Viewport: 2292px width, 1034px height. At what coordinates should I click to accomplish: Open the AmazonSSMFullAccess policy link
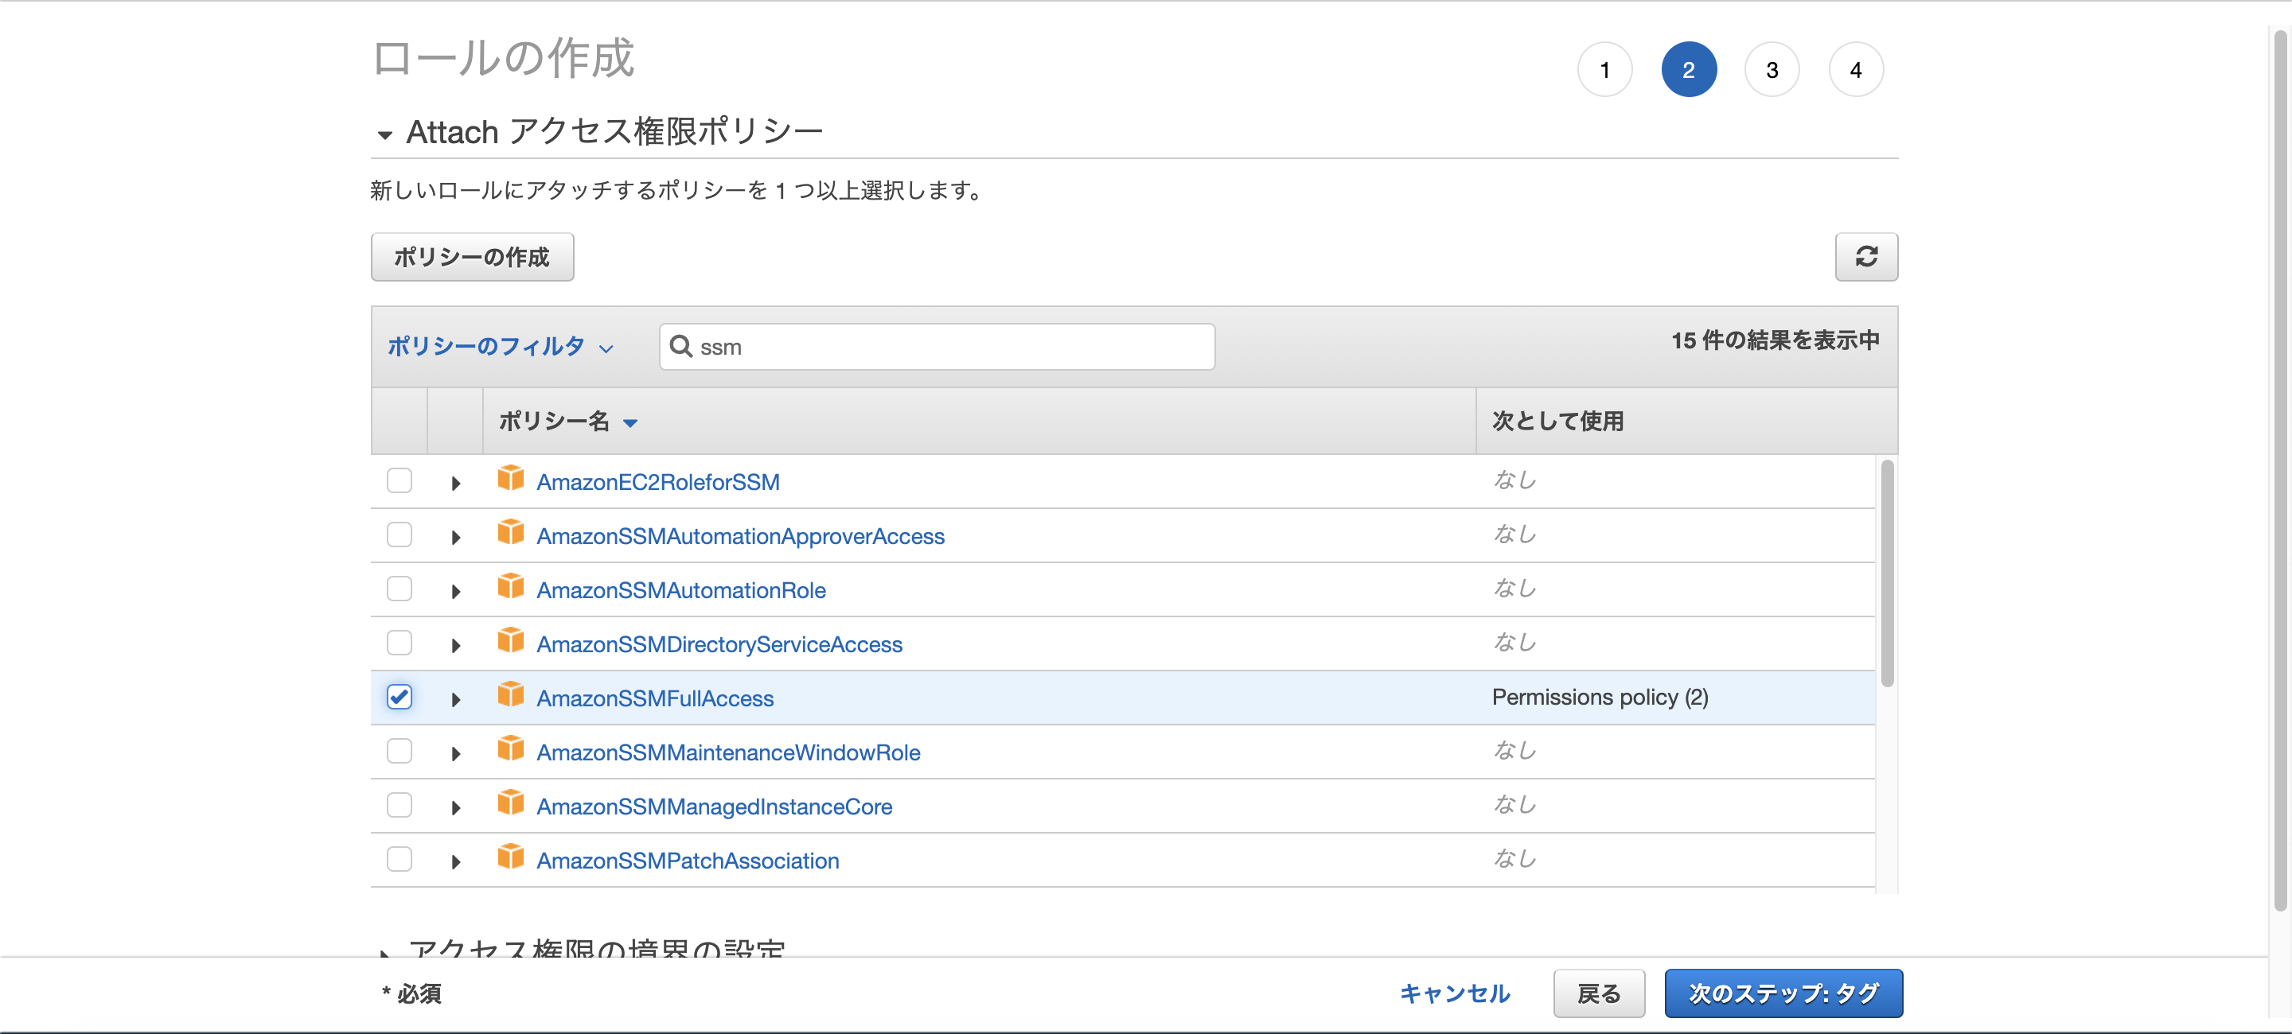coord(655,699)
